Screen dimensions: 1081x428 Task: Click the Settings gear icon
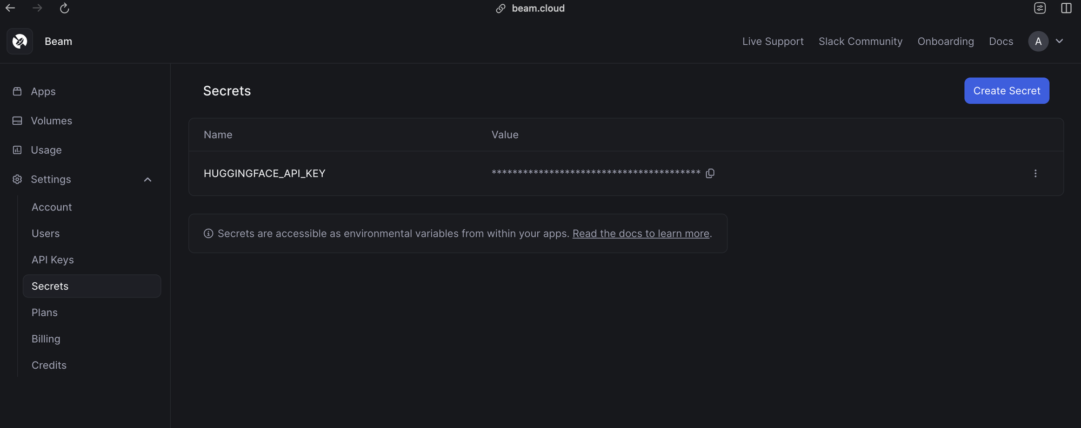point(17,179)
